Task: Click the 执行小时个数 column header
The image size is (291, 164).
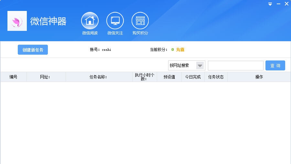Action: (x=145, y=77)
